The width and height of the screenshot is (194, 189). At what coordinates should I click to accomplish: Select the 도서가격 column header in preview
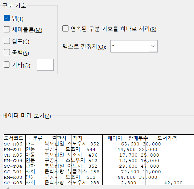[x=167, y=138]
